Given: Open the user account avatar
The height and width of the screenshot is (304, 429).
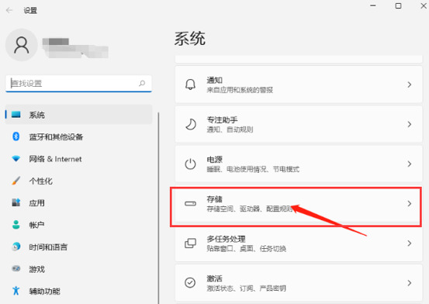Looking at the screenshot, I should click(22, 45).
